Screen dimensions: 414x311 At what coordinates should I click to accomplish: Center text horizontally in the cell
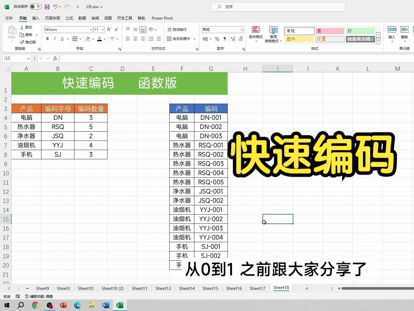[135, 39]
